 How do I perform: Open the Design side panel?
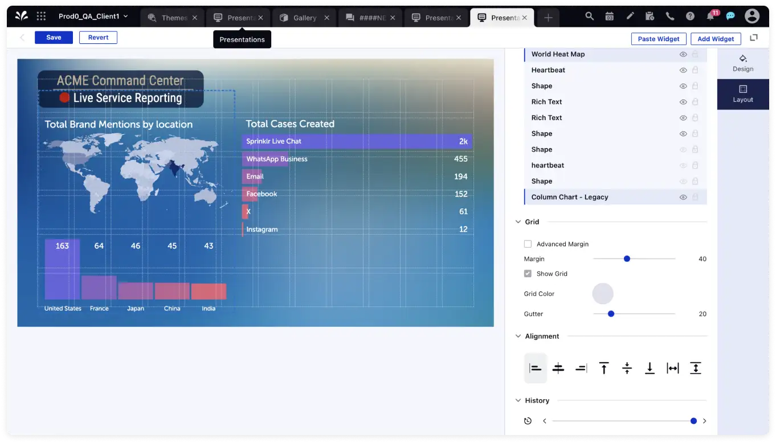743,63
